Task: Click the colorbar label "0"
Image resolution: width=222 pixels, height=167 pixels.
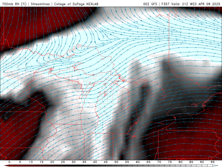Action: 9,162
